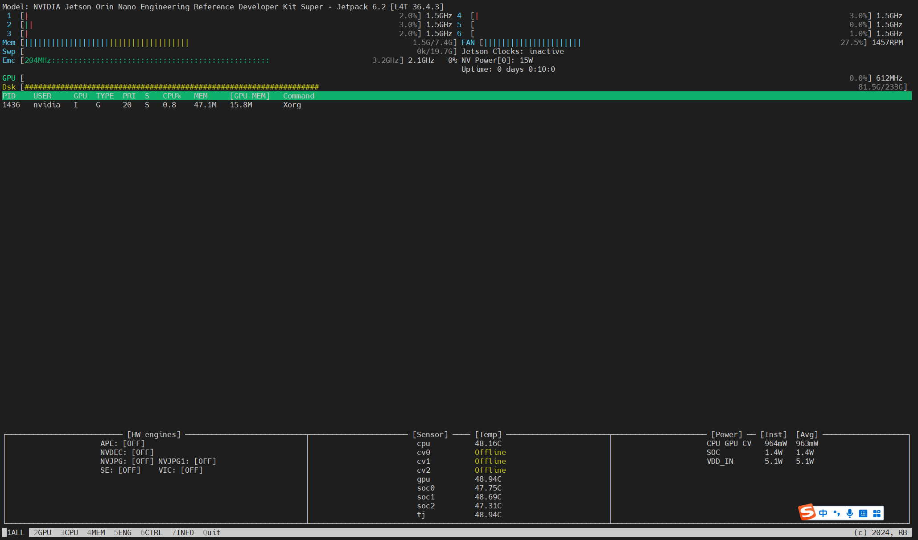Click the CPU% column header
Screen dimensions: 918x540
click(172, 96)
